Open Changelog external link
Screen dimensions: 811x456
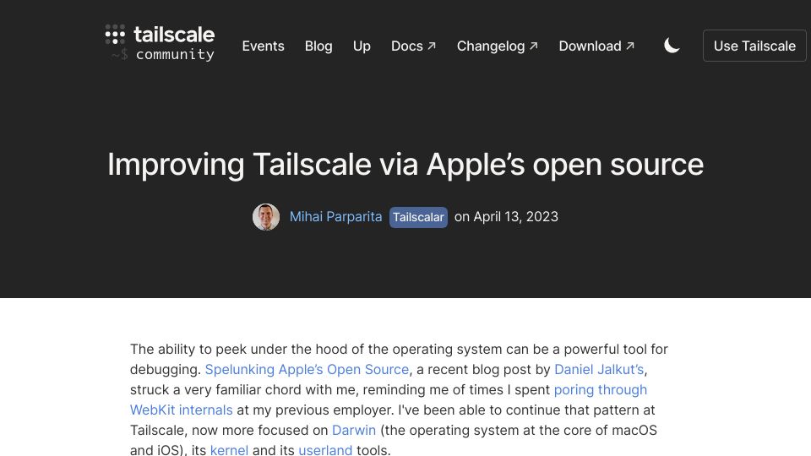tap(497, 46)
